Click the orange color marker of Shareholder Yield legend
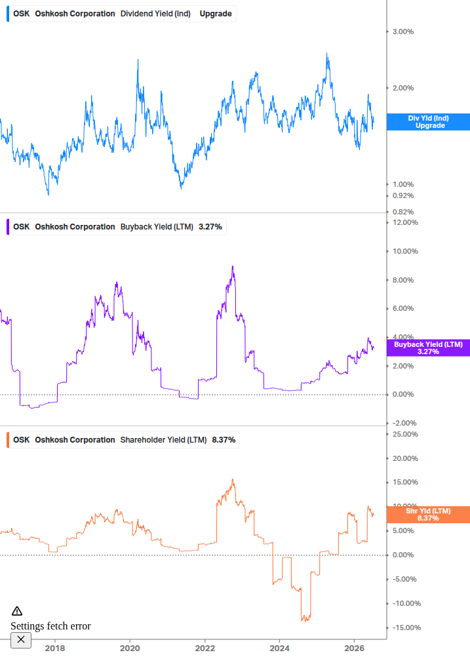This screenshot has width=470, height=659. pos(8,439)
